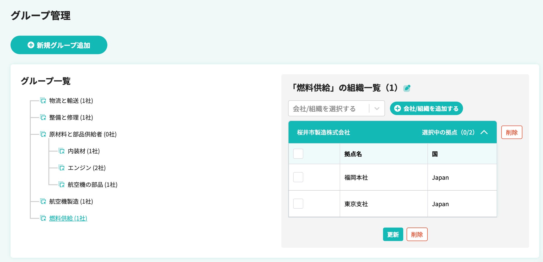Click group icon next to 整備と修理
Viewport: 543px width, 262px height.
43,117
